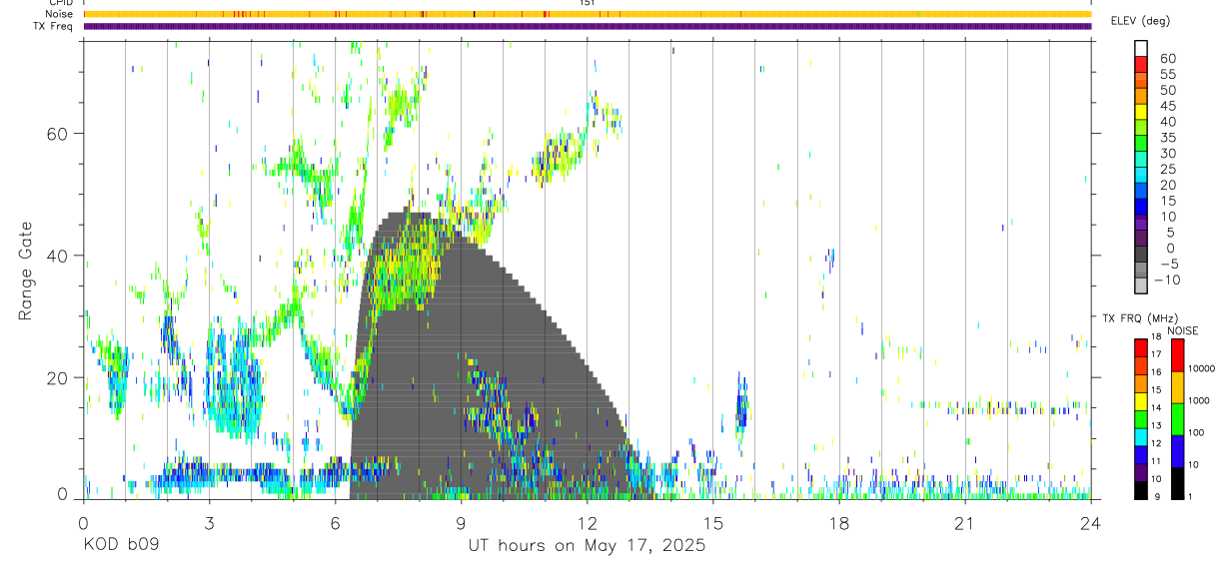Screen dimensions: 1227x566
Task: Click the '21' tick on the UT hours axis
Action: [x=964, y=523]
